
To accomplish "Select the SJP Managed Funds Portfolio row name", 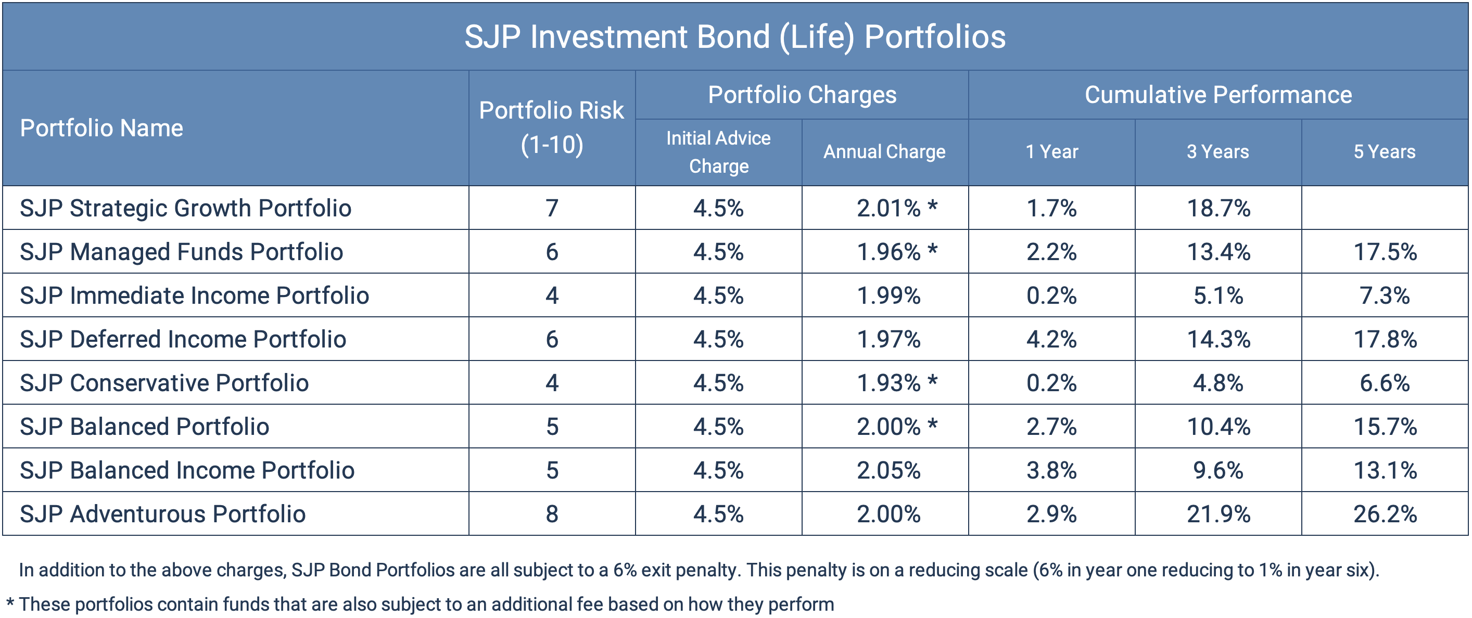I will (x=181, y=252).
